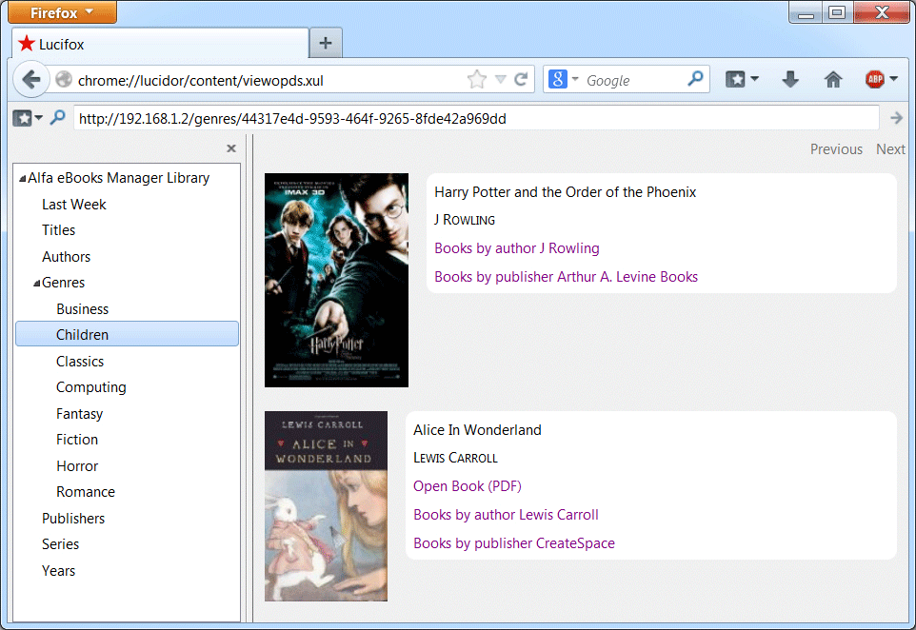Screen dimensions: 916x630
Task: Go to the Firefox home page icon
Action: click(x=833, y=80)
